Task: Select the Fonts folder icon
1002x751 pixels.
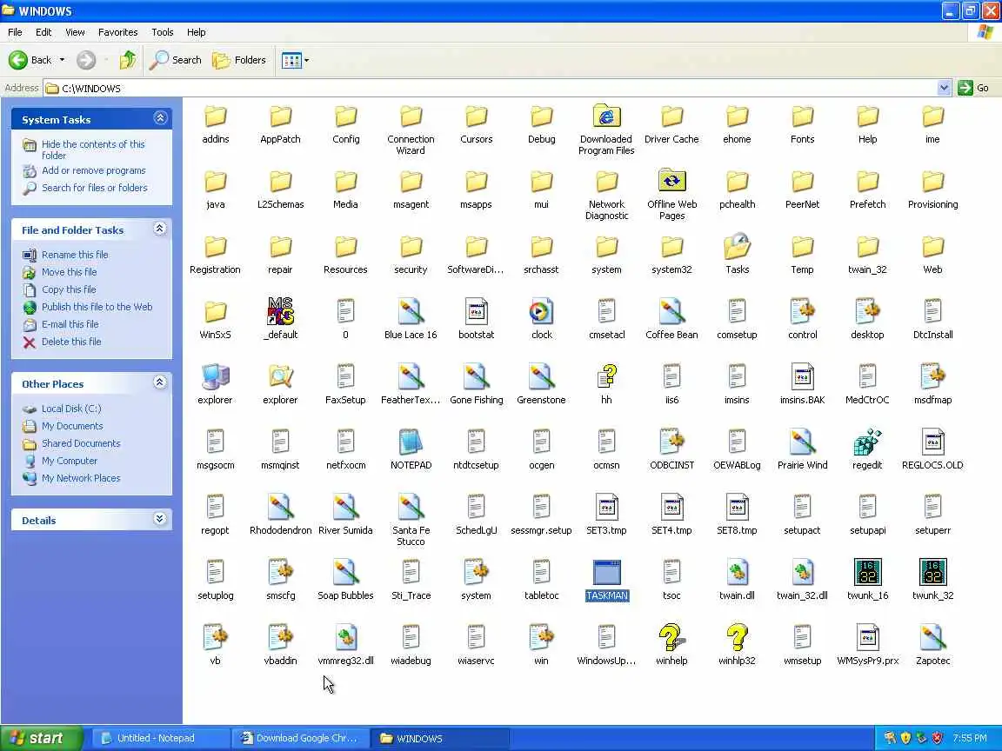Action: (802, 116)
